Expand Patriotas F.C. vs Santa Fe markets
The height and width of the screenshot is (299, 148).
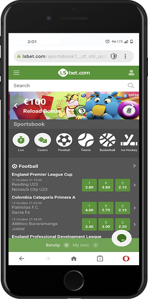tap(135, 208)
